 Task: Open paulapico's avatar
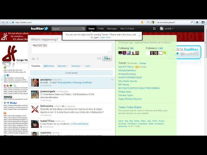[x=35, y=83]
